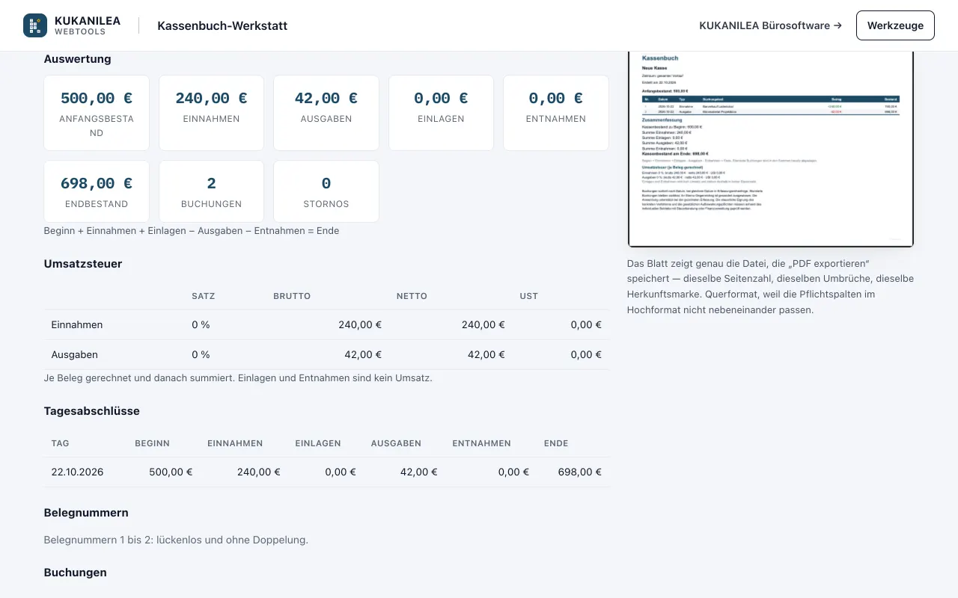
Task: Select the UST column header
Action: coord(529,296)
